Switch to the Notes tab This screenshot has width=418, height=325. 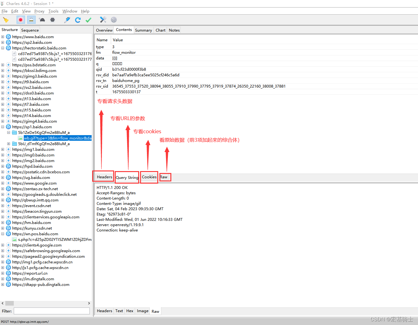tap(174, 30)
